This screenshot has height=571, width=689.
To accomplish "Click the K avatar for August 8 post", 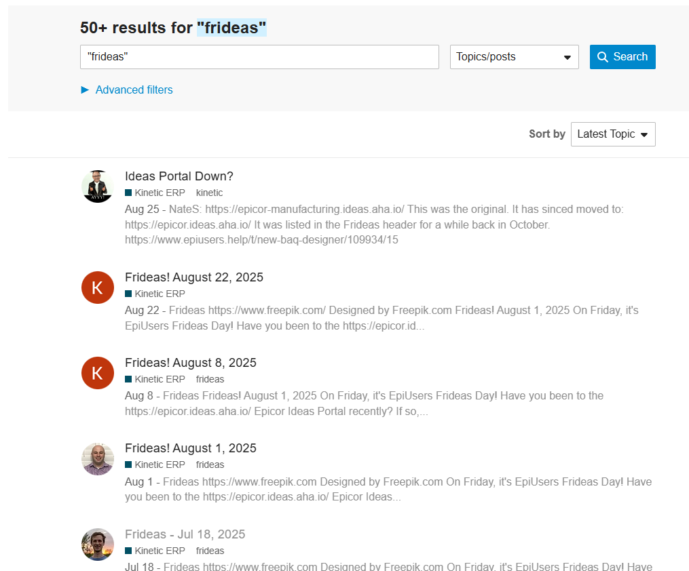I will (x=97, y=373).
